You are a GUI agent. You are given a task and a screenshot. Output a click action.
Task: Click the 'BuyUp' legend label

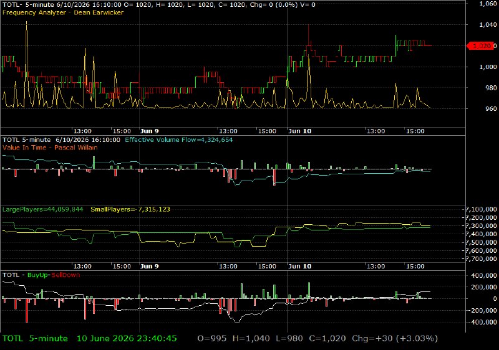coord(37,275)
